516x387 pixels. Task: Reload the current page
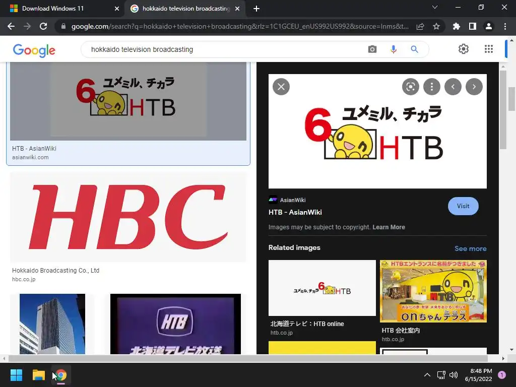pos(43,26)
